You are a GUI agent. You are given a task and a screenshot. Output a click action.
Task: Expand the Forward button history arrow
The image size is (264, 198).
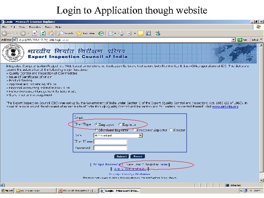[x=29, y=33]
